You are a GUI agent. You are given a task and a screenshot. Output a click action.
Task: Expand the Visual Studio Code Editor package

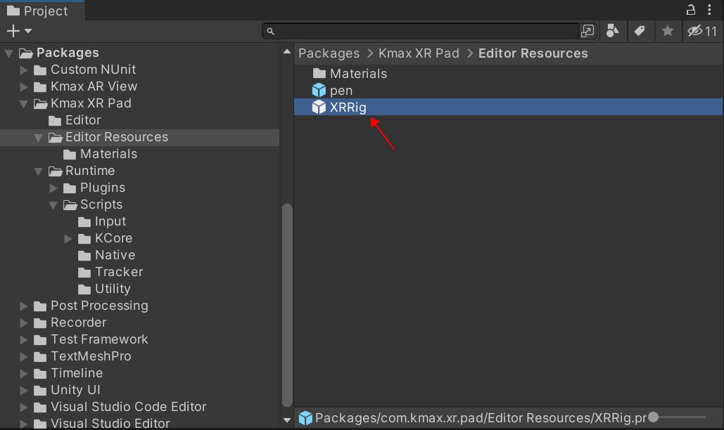tap(23, 408)
